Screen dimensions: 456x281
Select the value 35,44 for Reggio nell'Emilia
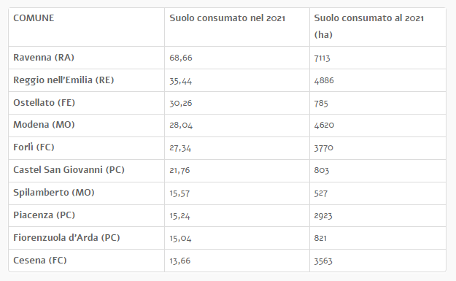tap(181, 81)
